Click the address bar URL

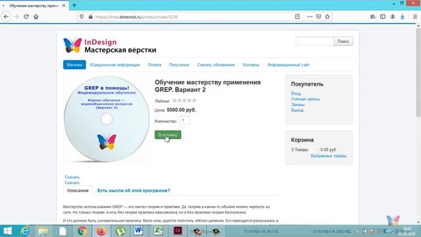point(136,17)
